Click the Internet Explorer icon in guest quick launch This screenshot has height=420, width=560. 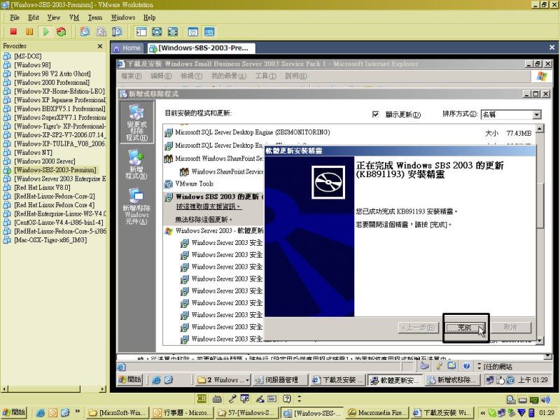156,380
